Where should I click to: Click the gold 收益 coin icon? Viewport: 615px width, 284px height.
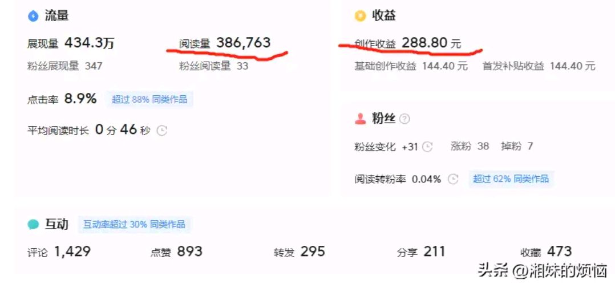[x=359, y=16]
